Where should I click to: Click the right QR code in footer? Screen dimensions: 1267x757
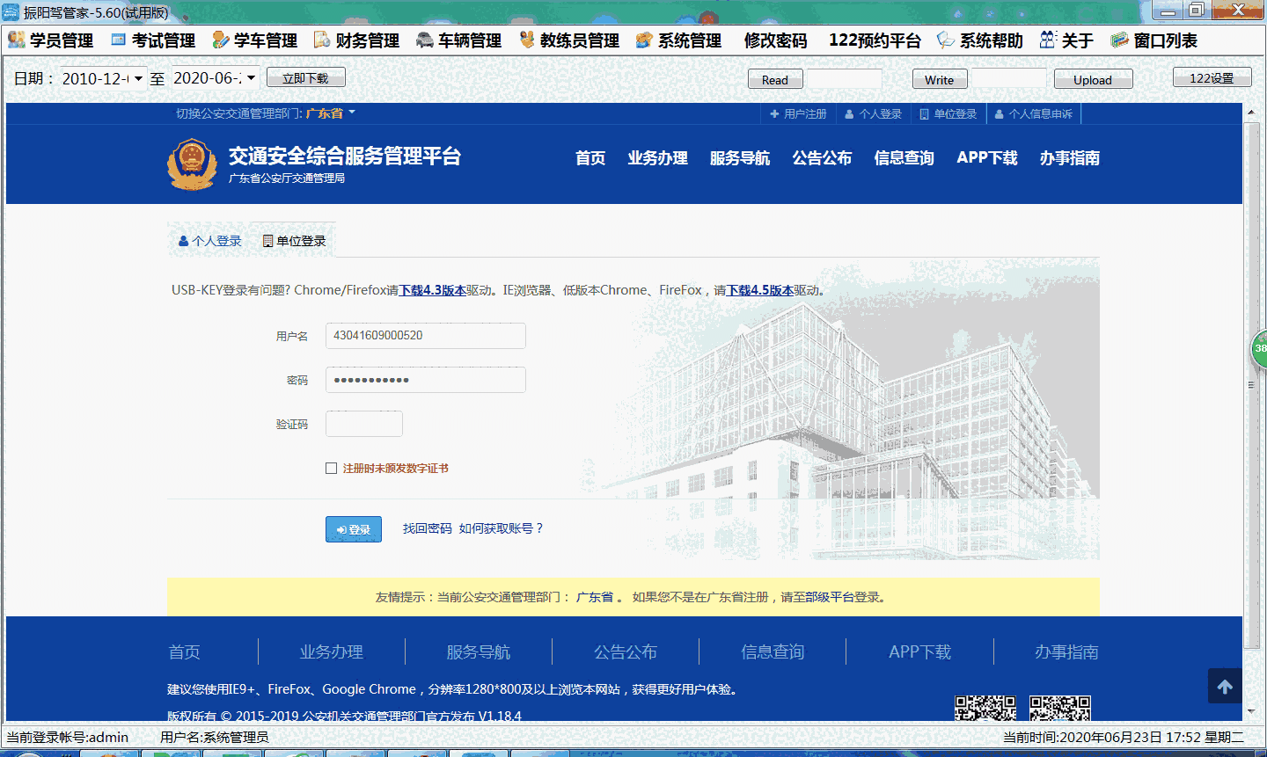[1060, 709]
